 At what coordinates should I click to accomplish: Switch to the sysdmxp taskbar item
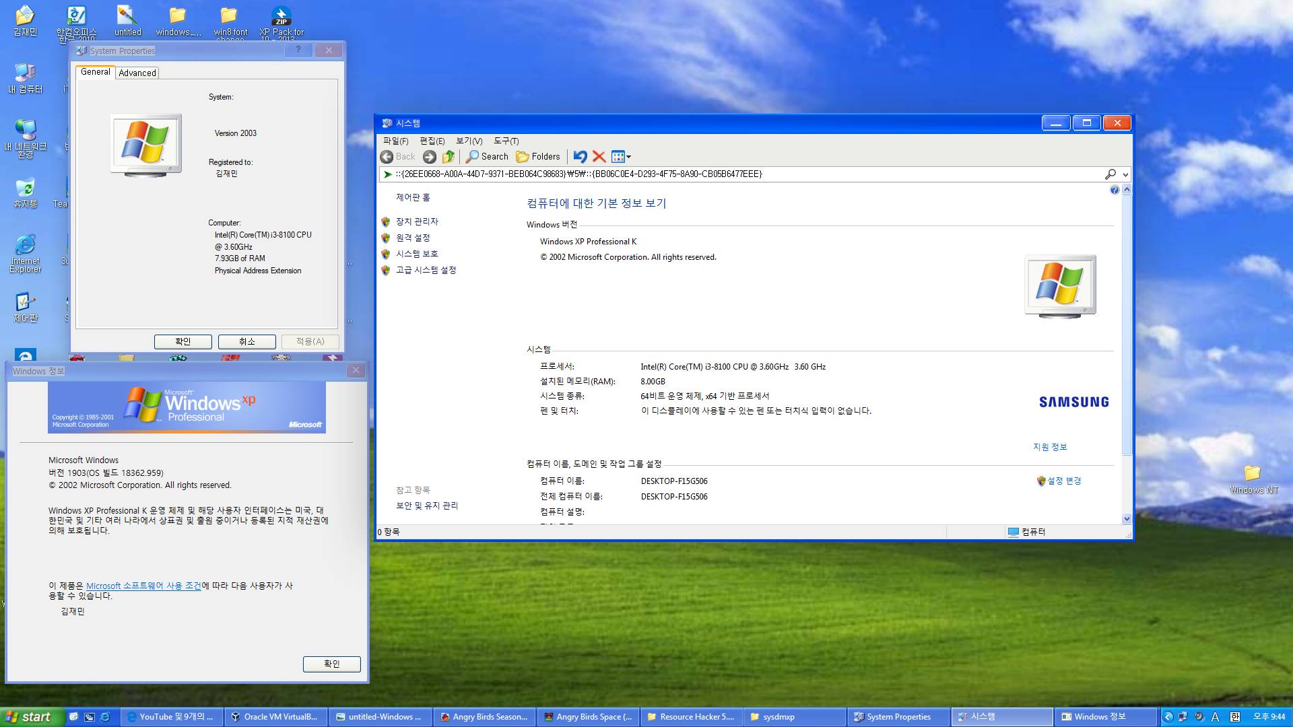(x=795, y=717)
